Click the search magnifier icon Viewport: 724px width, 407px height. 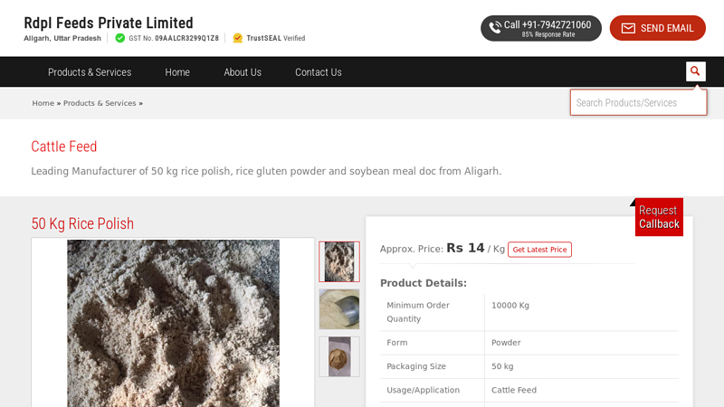tap(695, 71)
